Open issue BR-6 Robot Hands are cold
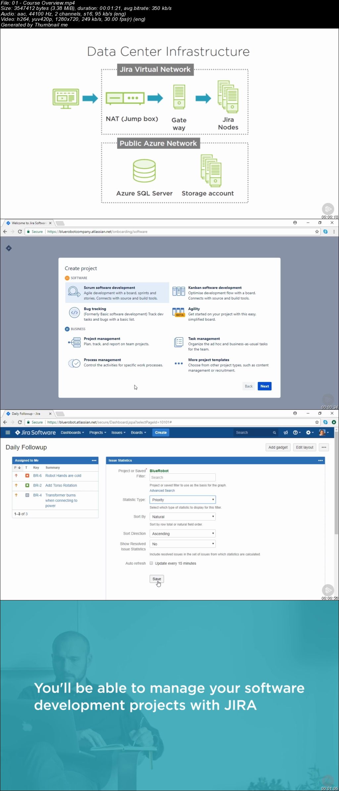The width and height of the screenshot is (339, 791). [63, 476]
